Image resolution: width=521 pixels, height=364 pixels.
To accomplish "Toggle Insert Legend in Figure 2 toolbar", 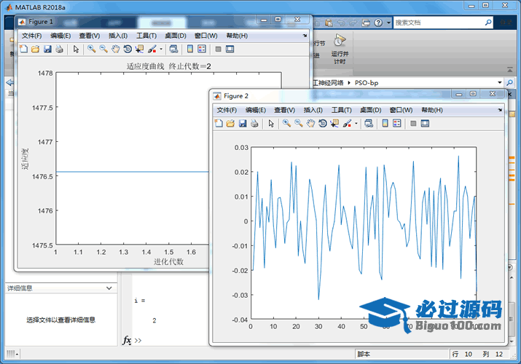I will pos(397,124).
